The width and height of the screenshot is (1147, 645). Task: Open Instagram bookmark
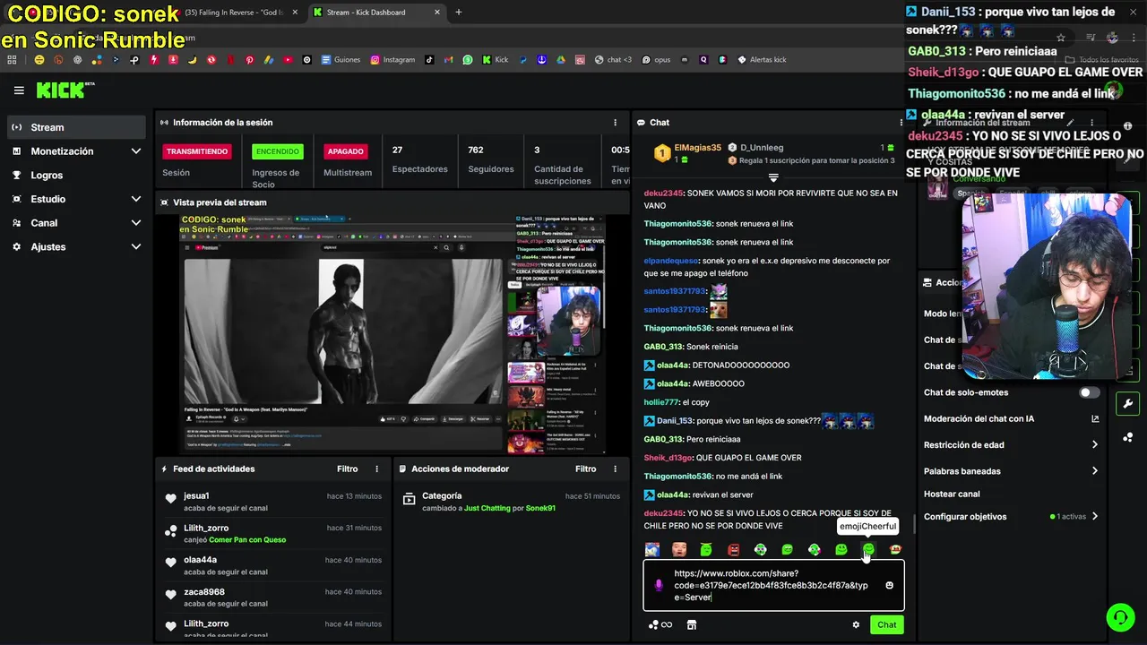392,60
